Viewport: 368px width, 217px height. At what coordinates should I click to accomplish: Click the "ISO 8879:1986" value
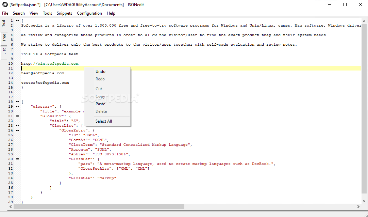click(111, 154)
